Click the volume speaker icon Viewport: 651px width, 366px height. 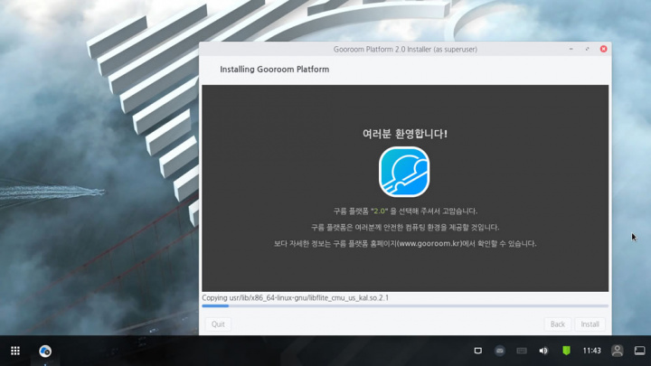[x=543, y=351]
